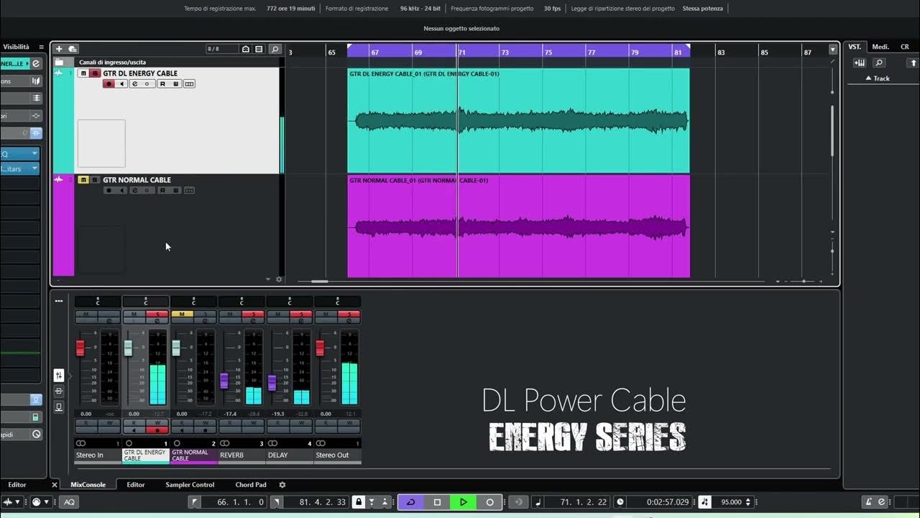Show faders section in MixConsole
Image resolution: width=920 pixels, height=518 pixels.
click(59, 376)
